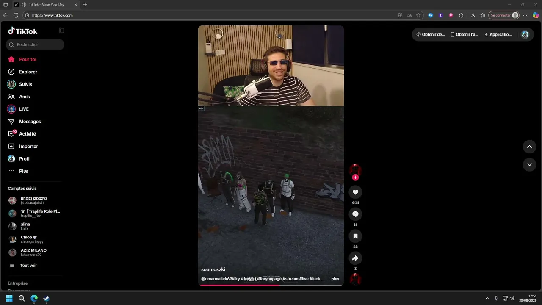Open the Extensions puzzle menu
This screenshot has width=542, height=305.
(x=461, y=15)
